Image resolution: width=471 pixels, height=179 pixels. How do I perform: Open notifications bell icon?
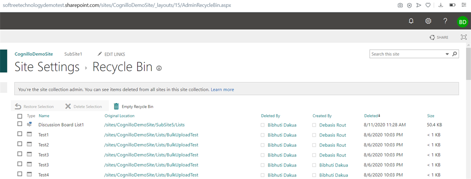pyautogui.click(x=411, y=21)
